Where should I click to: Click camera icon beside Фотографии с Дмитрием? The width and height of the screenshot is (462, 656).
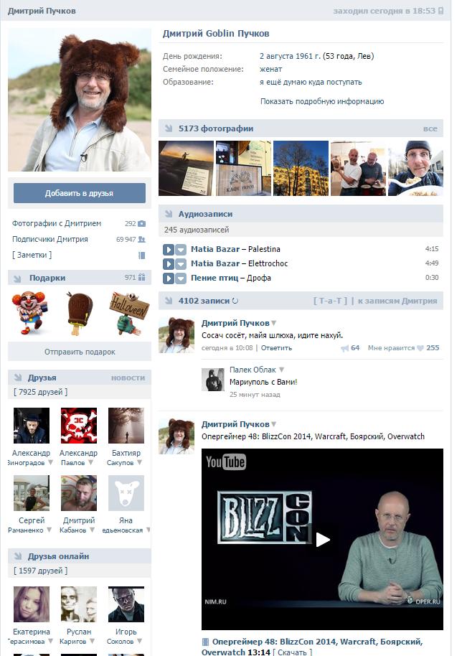coord(142,223)
